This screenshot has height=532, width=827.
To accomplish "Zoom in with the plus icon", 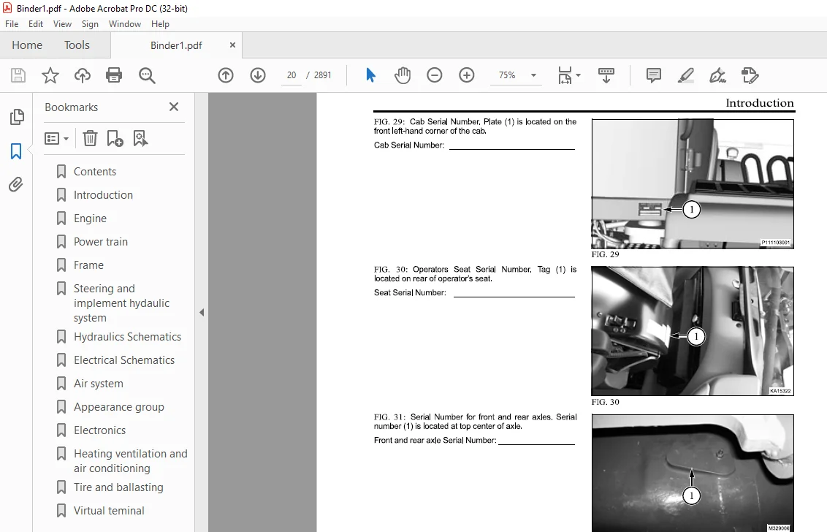I will pos(467,75).
